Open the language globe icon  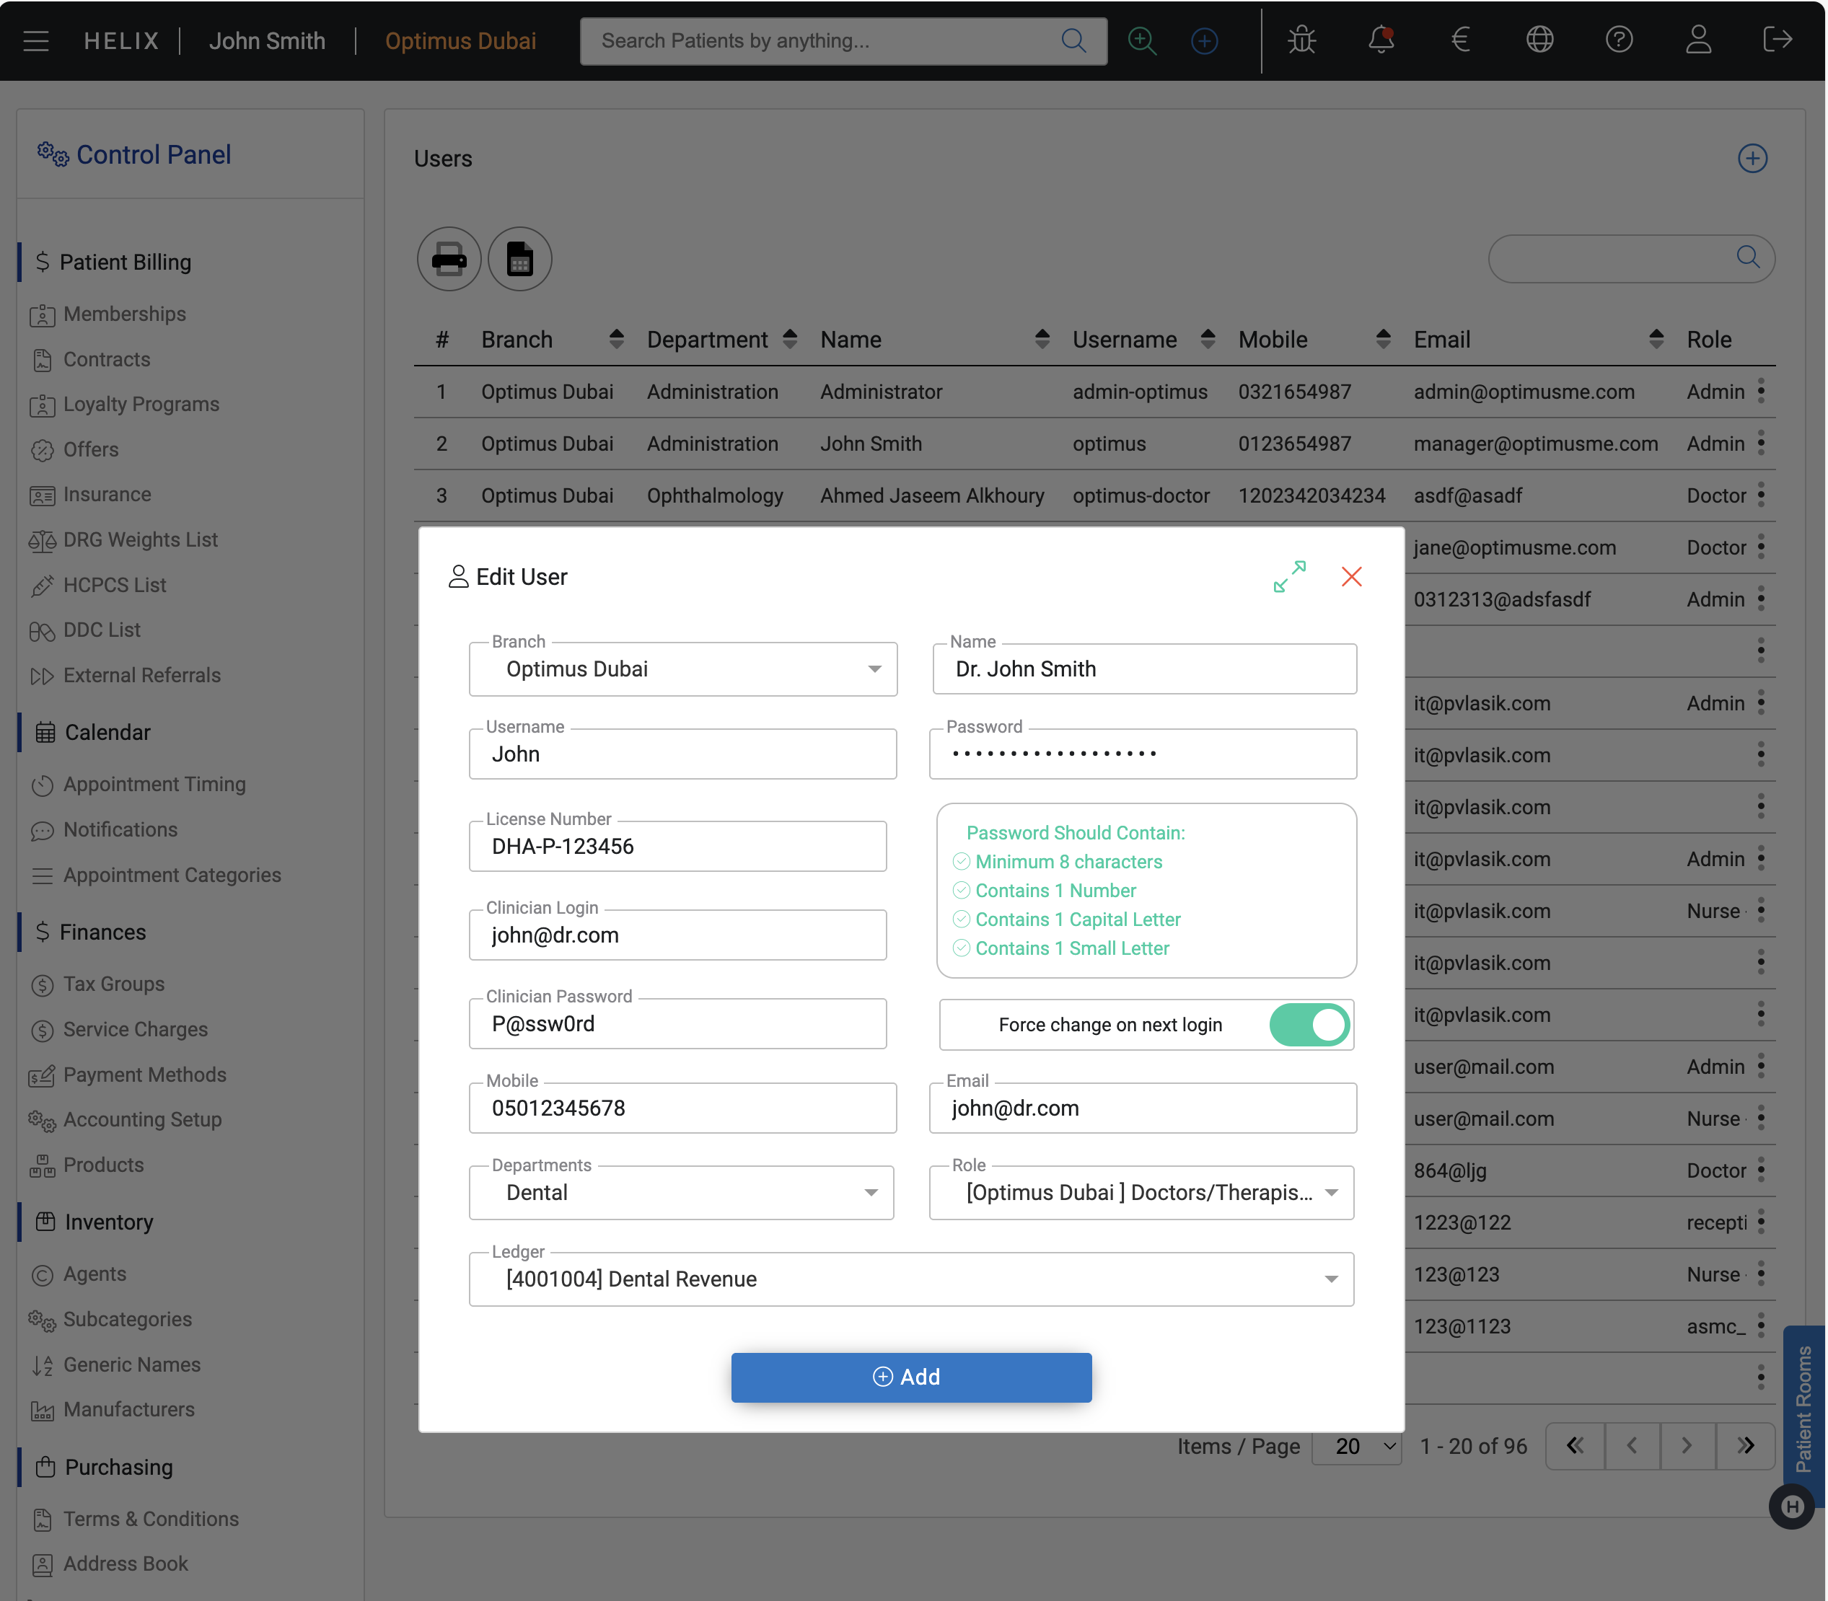[x=1539, y=40]
